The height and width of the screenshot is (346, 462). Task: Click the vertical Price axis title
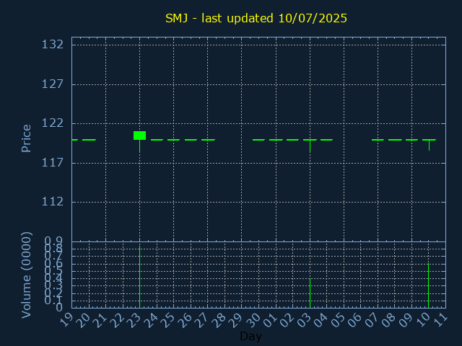[26, 138]
